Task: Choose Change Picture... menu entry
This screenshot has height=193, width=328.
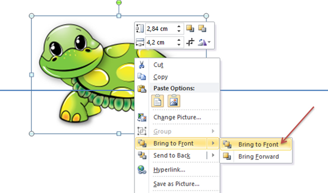Action: 177,117
